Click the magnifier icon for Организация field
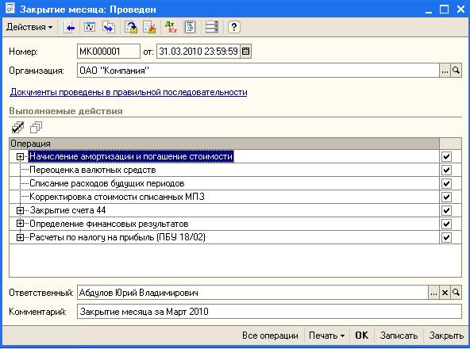 [456, 71]
